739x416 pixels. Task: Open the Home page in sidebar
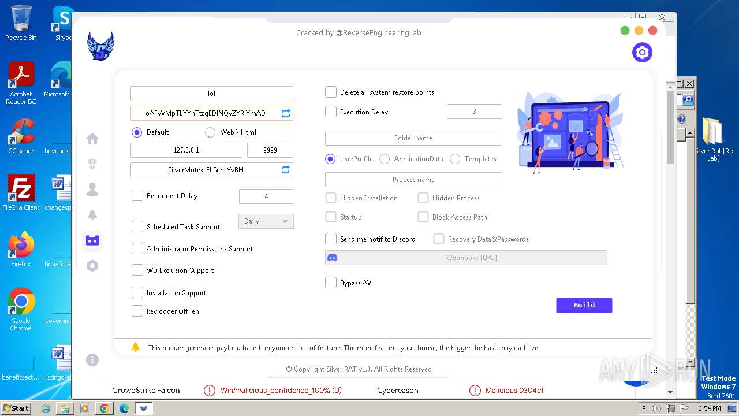[x=92, y=139]
